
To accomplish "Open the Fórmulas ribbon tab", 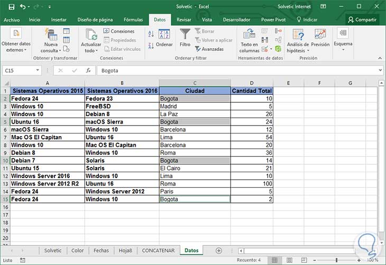I will (133, 20).
